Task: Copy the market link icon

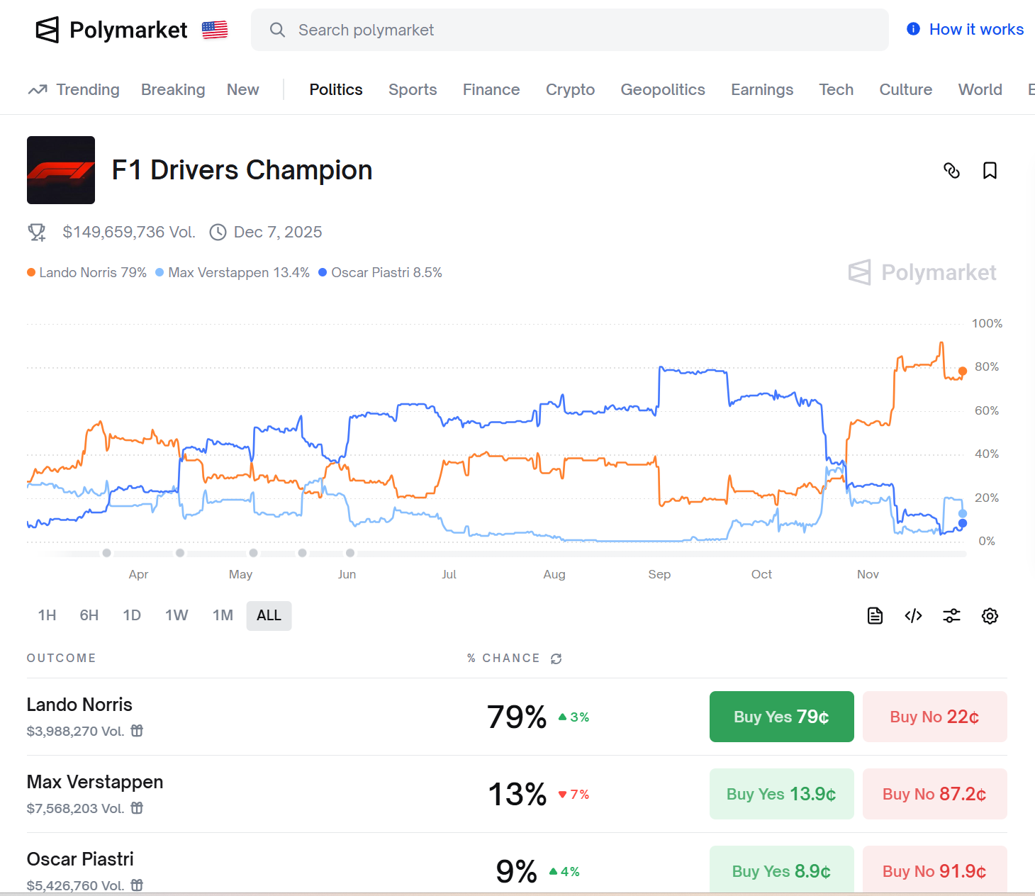Action: click(x=951, y=170)
